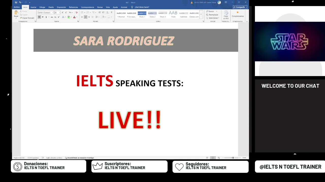
Task: Open the Diseño tab
Action: [51, 7]
